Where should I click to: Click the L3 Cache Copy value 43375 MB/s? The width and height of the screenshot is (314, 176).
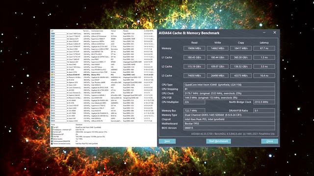(241, 76)
